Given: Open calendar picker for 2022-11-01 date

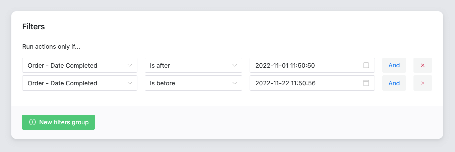Looking at the screenshot, I should [366, 65].
